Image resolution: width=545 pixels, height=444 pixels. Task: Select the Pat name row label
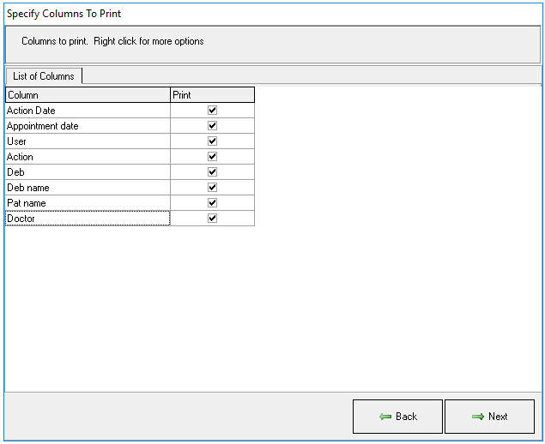tap(27, 203)
